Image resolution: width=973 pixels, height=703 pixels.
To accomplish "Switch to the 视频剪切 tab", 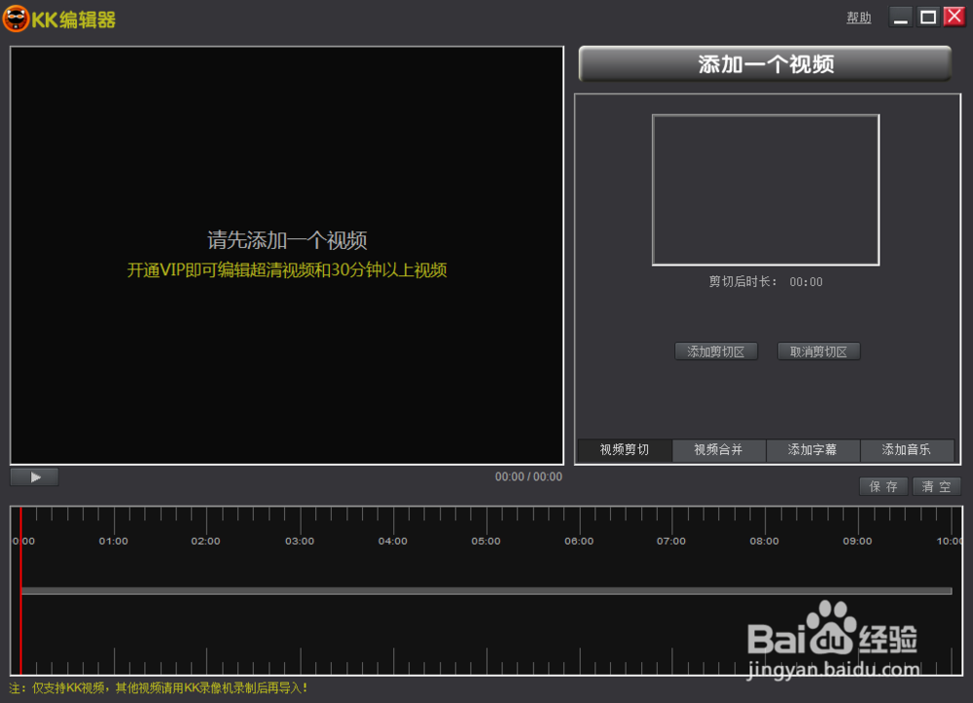I will [x=625, y=450].
